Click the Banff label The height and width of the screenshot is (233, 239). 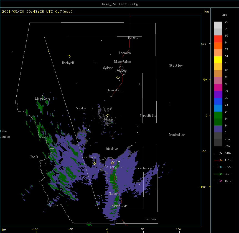click(x=34, y=157)
